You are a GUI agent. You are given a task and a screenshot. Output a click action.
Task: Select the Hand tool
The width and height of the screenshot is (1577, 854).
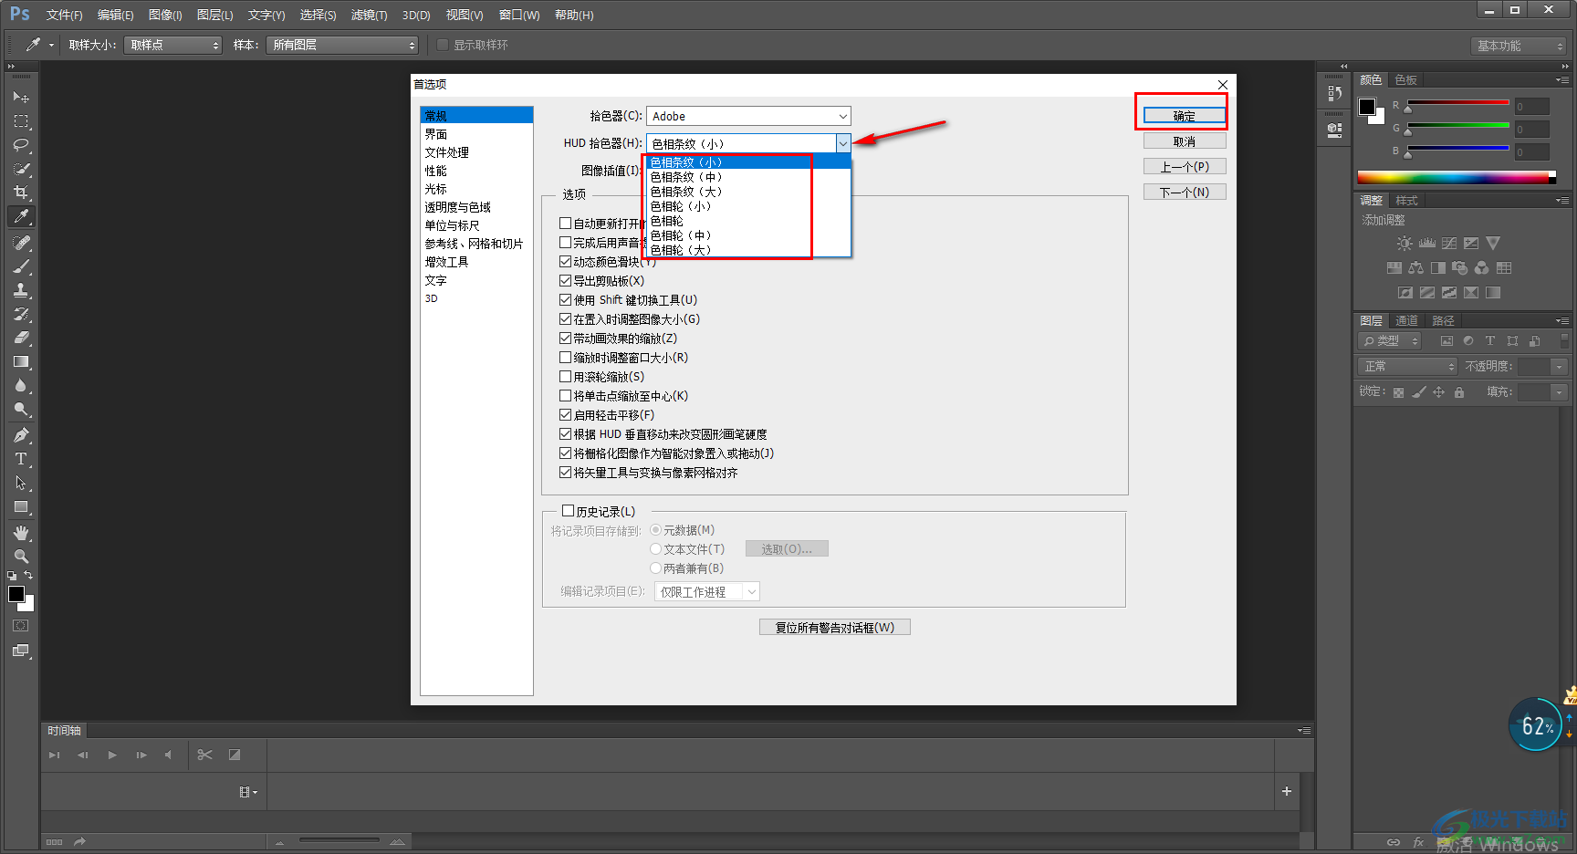pyautogui.click(x=21, y=533)
